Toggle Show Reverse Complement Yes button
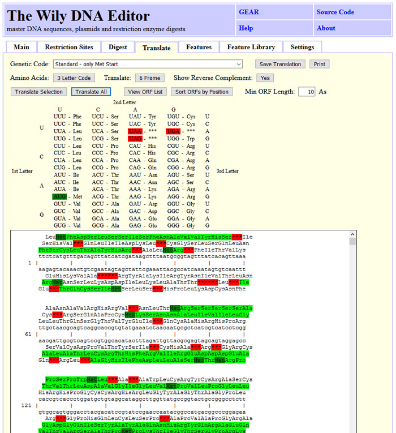 tap(265, 78)
